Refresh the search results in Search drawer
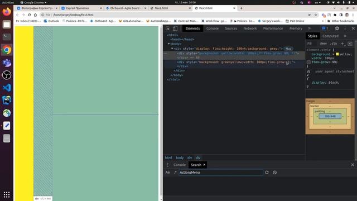This screenshot has height=201, width=357. [x=267, y=173]
